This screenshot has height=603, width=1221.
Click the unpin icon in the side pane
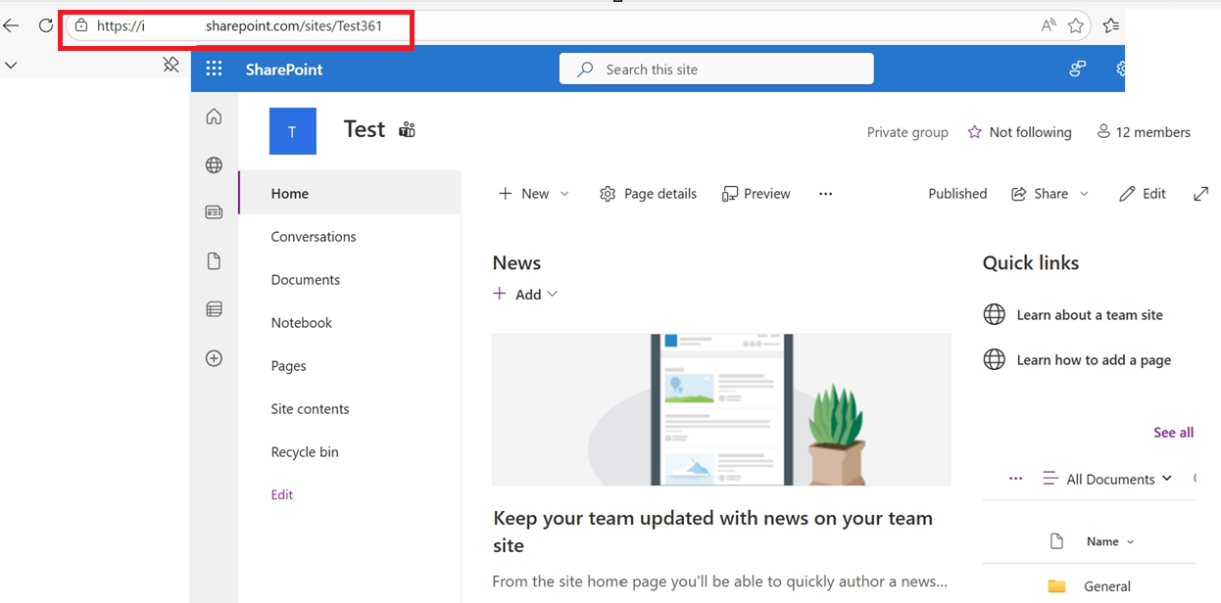point(171,65)
